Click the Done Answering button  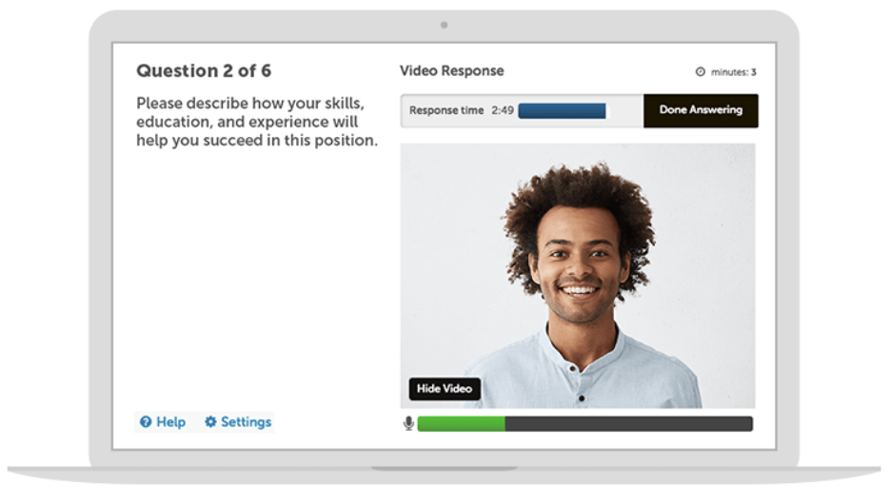click(701, 110)
